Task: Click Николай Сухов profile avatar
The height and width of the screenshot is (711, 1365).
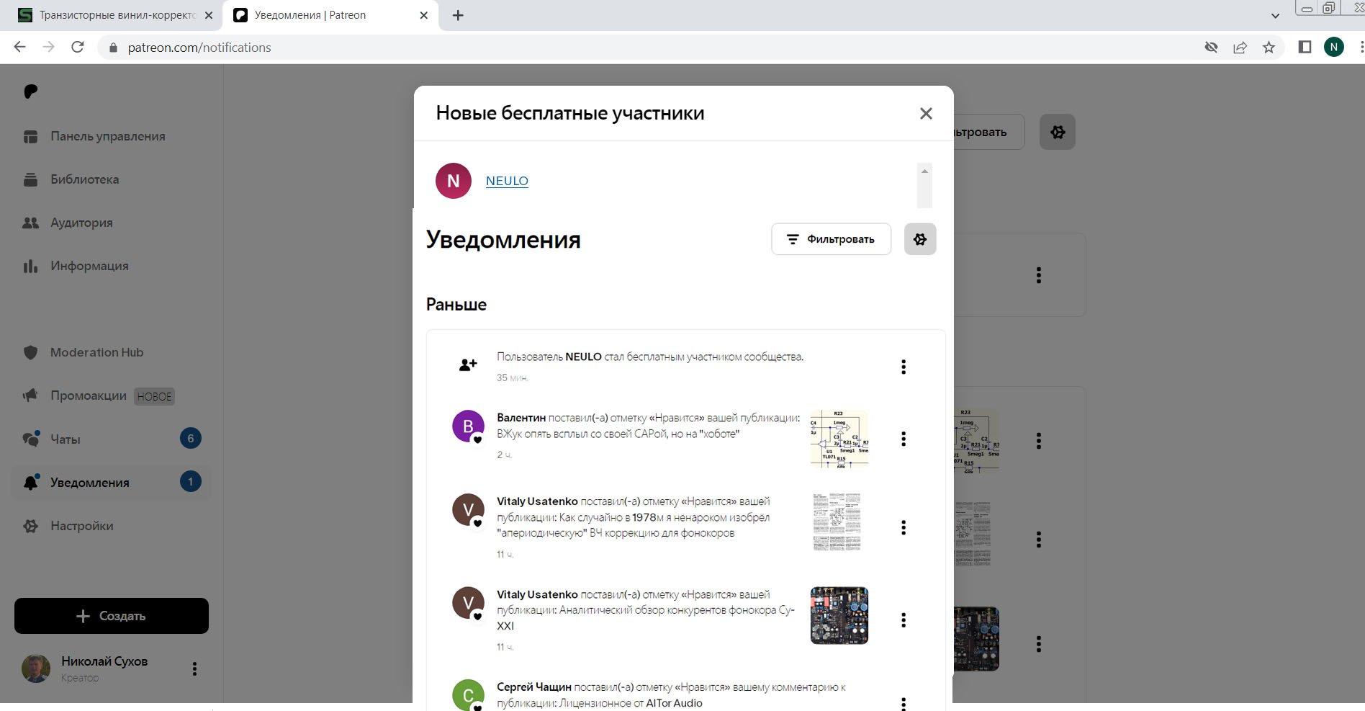Action: [x=36, y=668]
